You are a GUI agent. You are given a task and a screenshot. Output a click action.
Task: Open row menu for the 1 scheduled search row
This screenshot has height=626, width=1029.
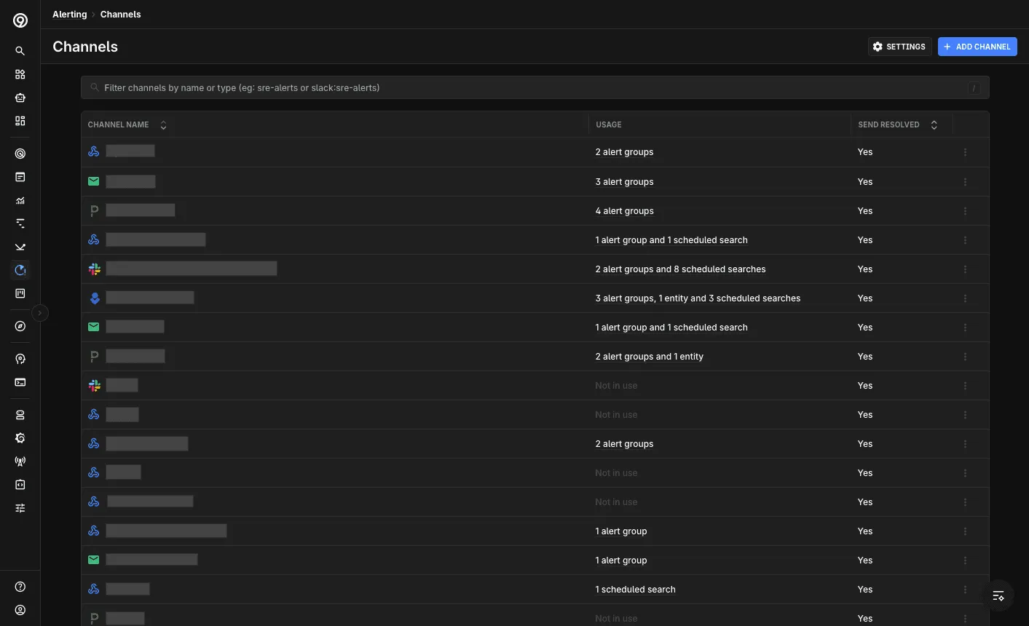click(x=966, y=589)
